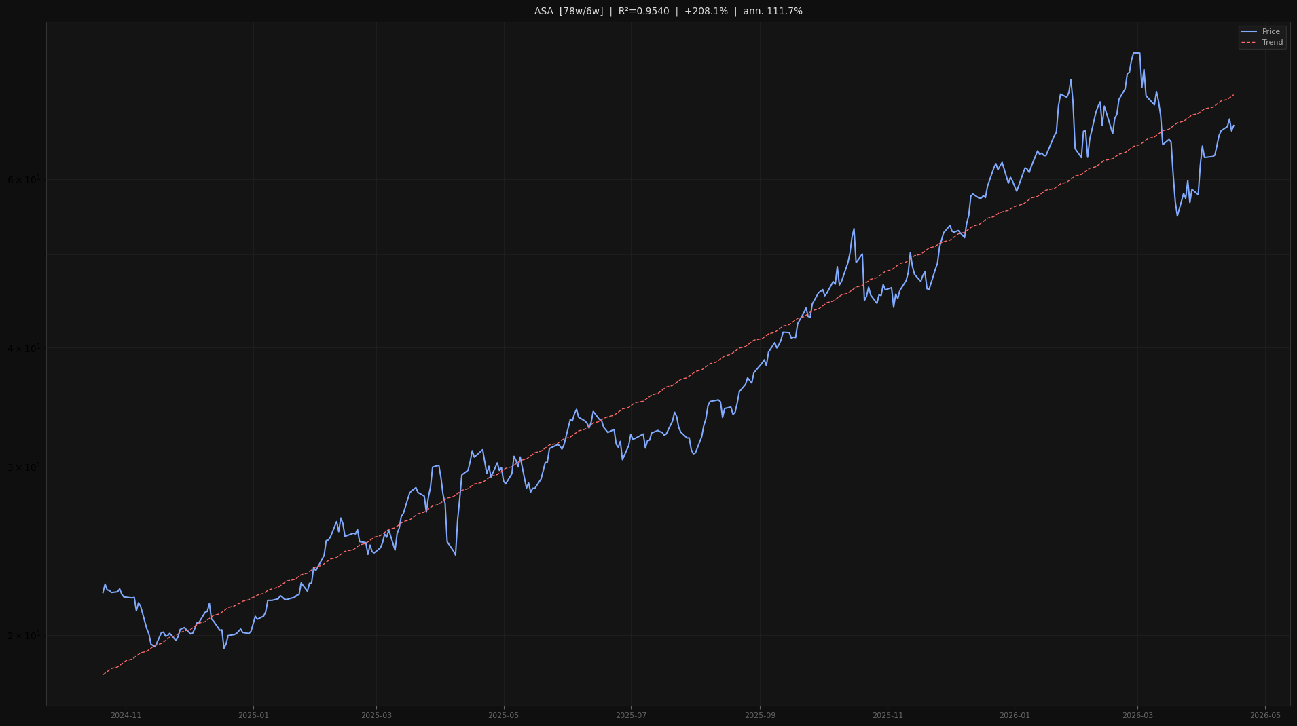1297x726 pixels.
Task: Click the 2025-03 x-axis date label
Action: click(x=376, y=716)
